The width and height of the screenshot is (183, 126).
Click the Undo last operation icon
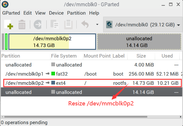point(85,24)
